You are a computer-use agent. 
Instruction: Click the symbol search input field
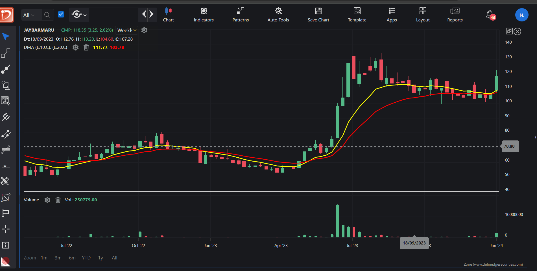[113, 15]
